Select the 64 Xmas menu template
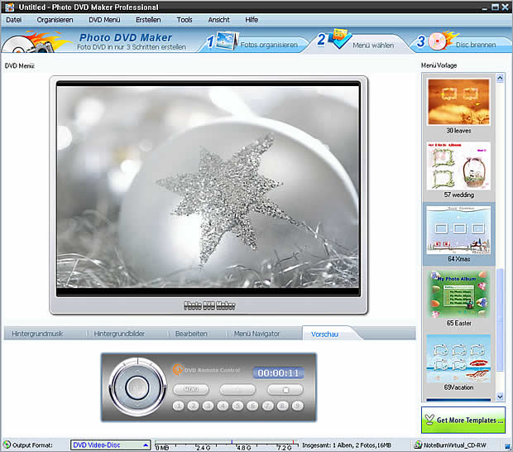Viewport: 513px width, 452px height. pos(458,233)
